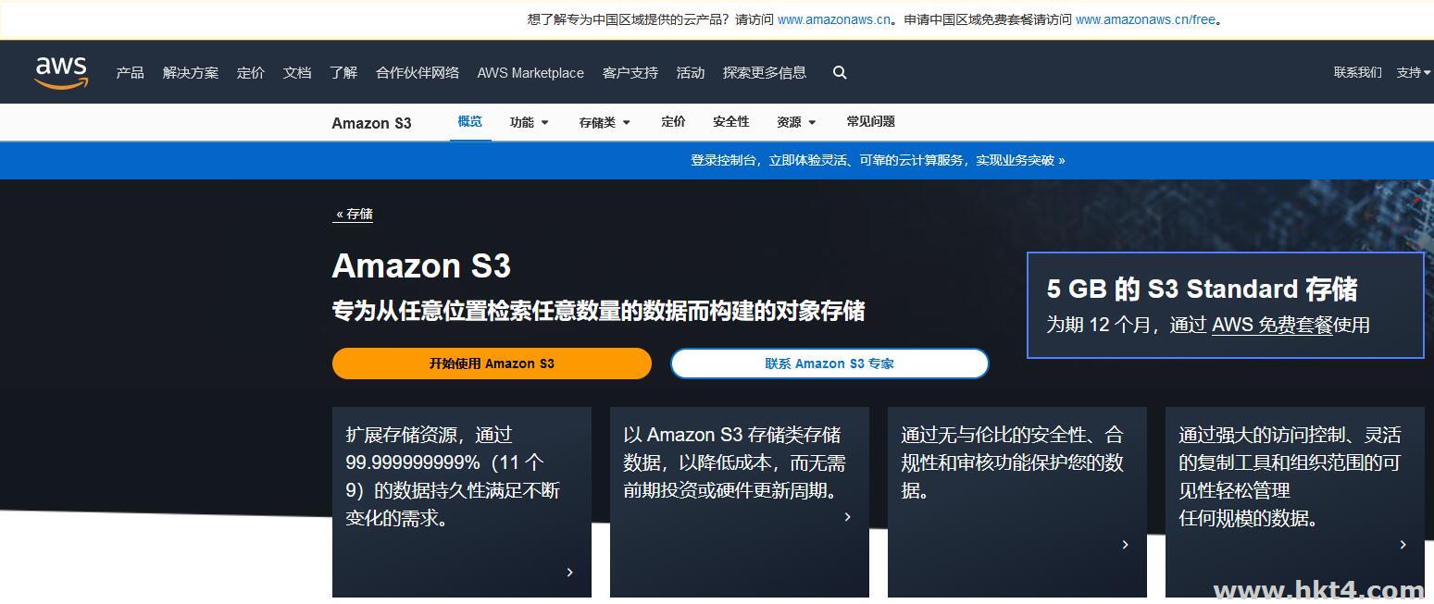Go to the S3 定价 tab
The image size is (1434, 604).
pos(674,121)
